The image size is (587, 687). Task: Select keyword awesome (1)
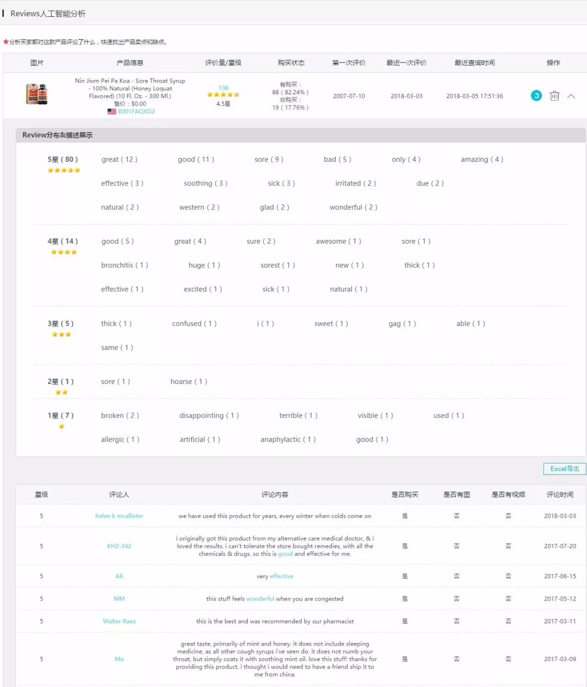point(339,242)
